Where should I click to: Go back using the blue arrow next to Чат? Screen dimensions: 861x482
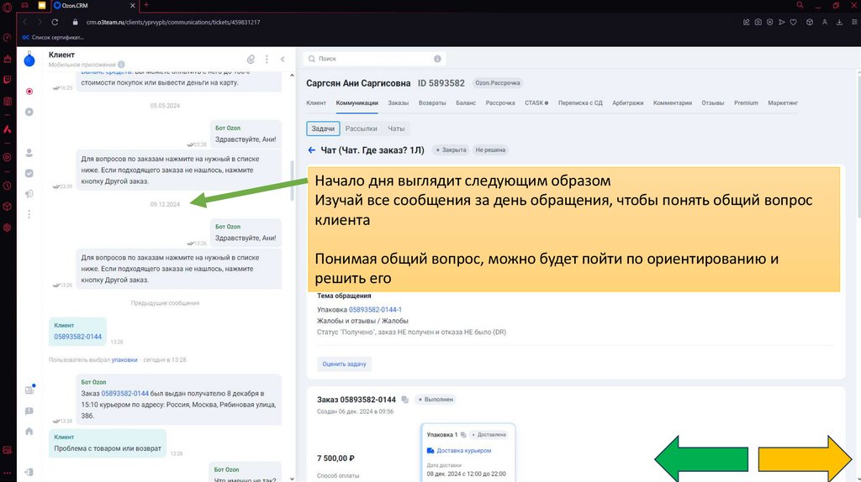pos(311,149)
